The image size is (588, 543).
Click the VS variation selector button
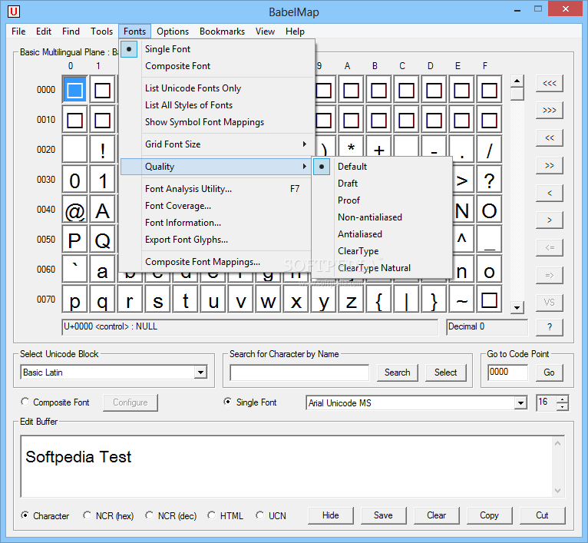pos(550,303)
